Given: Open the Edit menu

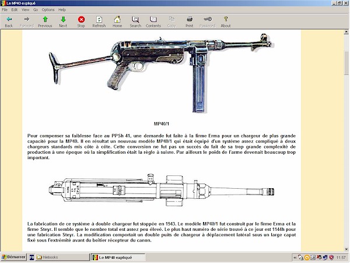Looking at the screenshot, I should click(15, 9).
